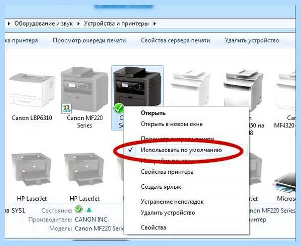Click the Canon LBP6310 label

tap(32, 117)
